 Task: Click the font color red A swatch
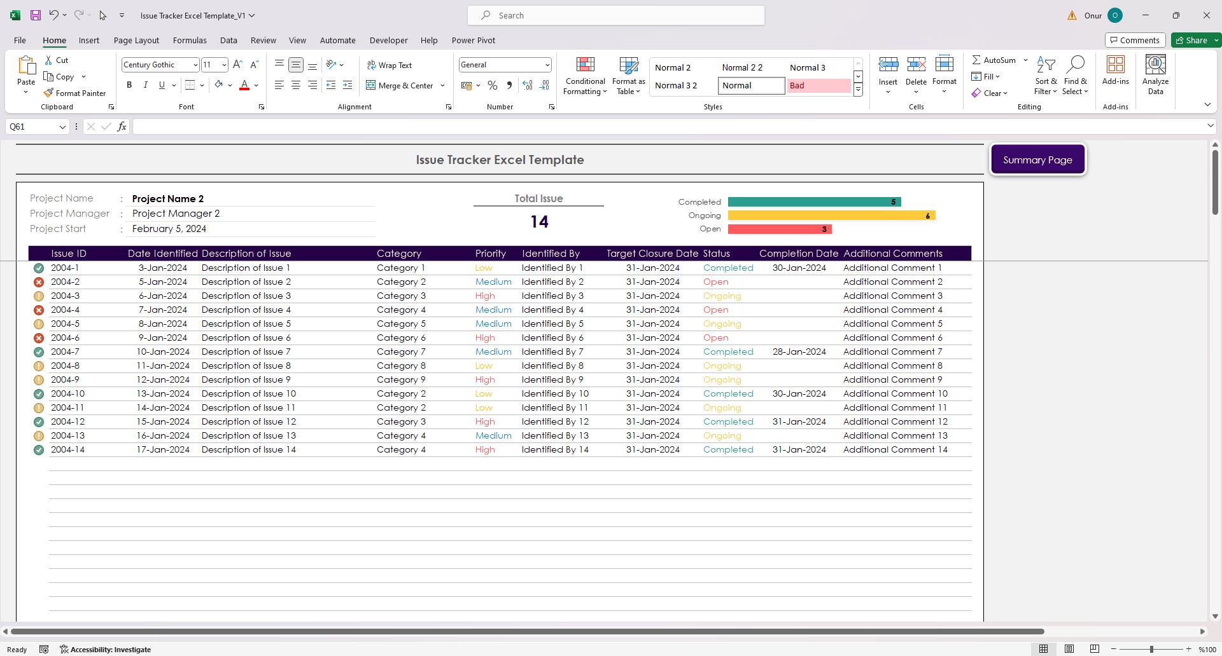tap(244, 85)
